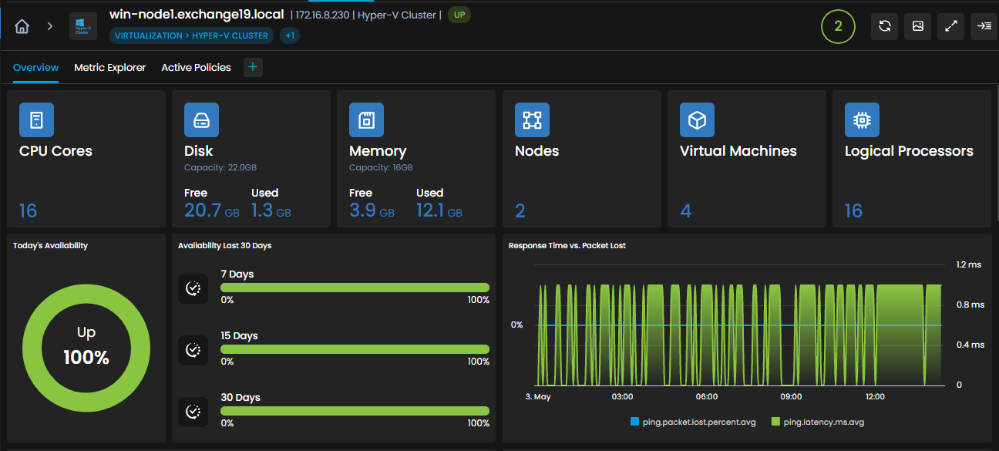Open the image snapshot icon
Viewport: 999px width, 451px height.
pos(918,26)
